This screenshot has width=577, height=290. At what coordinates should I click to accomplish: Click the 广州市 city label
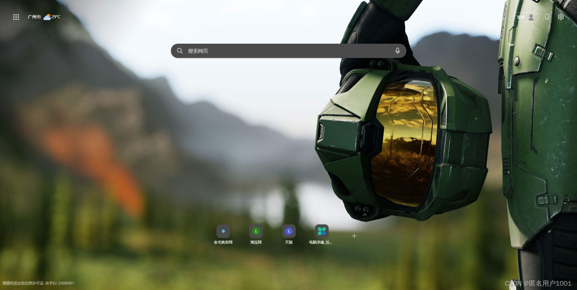(x=34, y=17)
